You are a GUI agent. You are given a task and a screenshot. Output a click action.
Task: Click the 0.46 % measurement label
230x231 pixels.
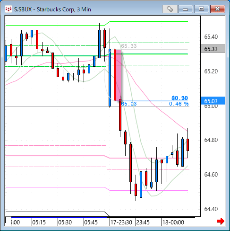click(179, 104)
